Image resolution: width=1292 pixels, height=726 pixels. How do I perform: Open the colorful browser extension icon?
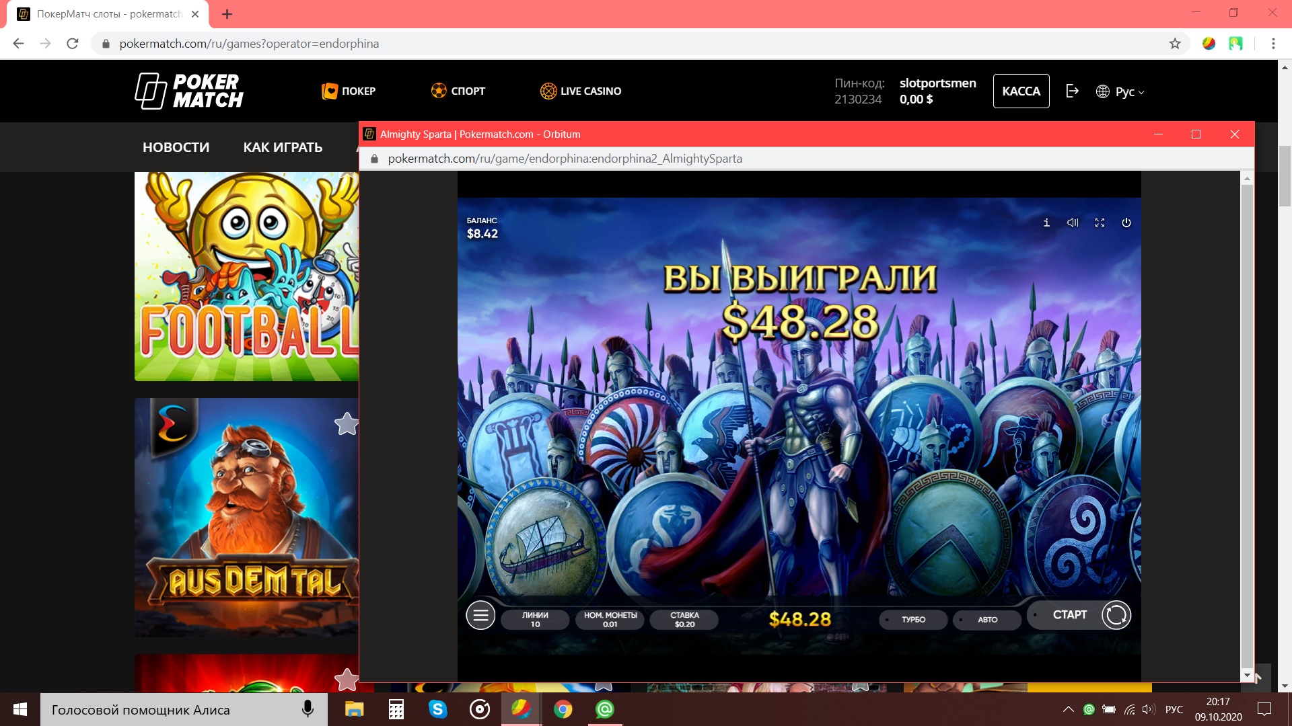[1209, 44]
